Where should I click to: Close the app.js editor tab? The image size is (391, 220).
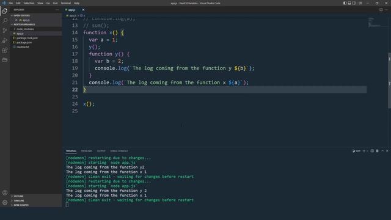coord(83,10)
